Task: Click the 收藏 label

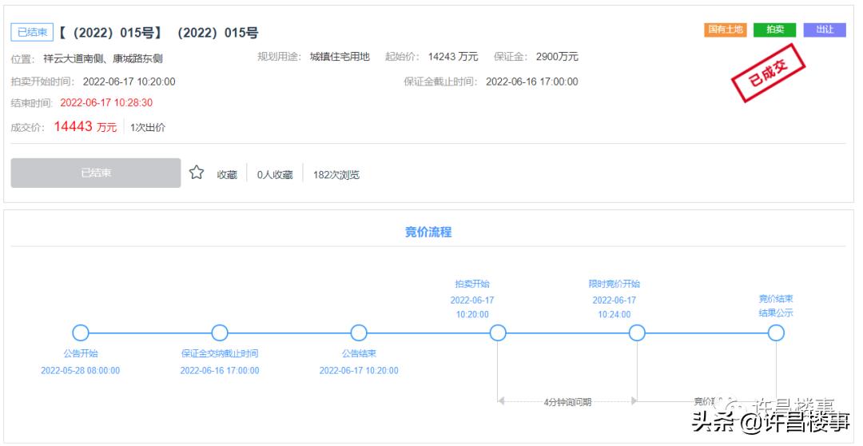Action: [x=227, y=174]
